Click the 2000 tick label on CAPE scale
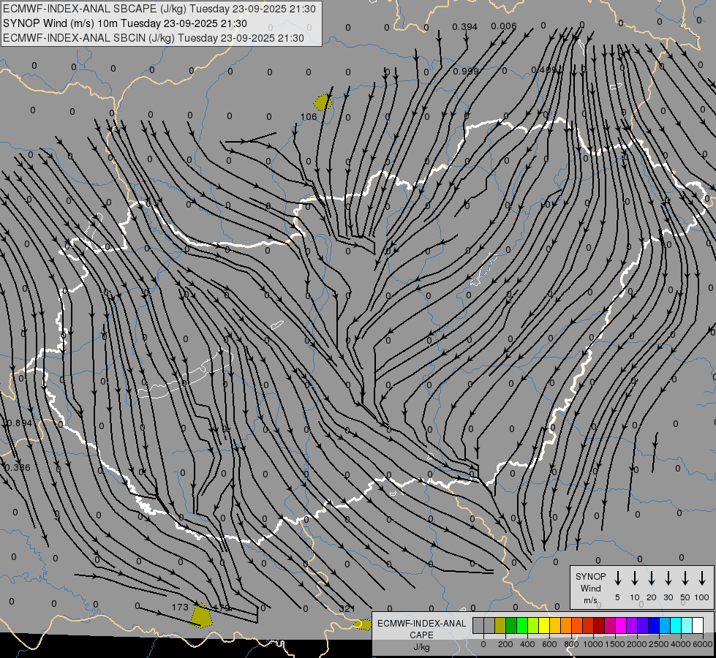 pyautogui.click(x=636, y=644)
